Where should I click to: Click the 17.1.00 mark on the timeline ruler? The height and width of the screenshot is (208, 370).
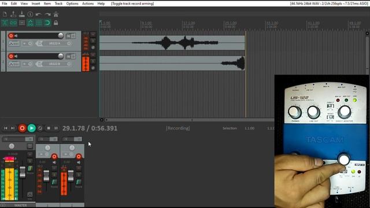point(189,23)
